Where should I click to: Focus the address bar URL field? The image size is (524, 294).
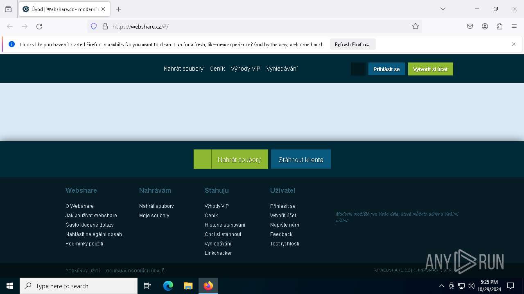[x=260, y=27]
